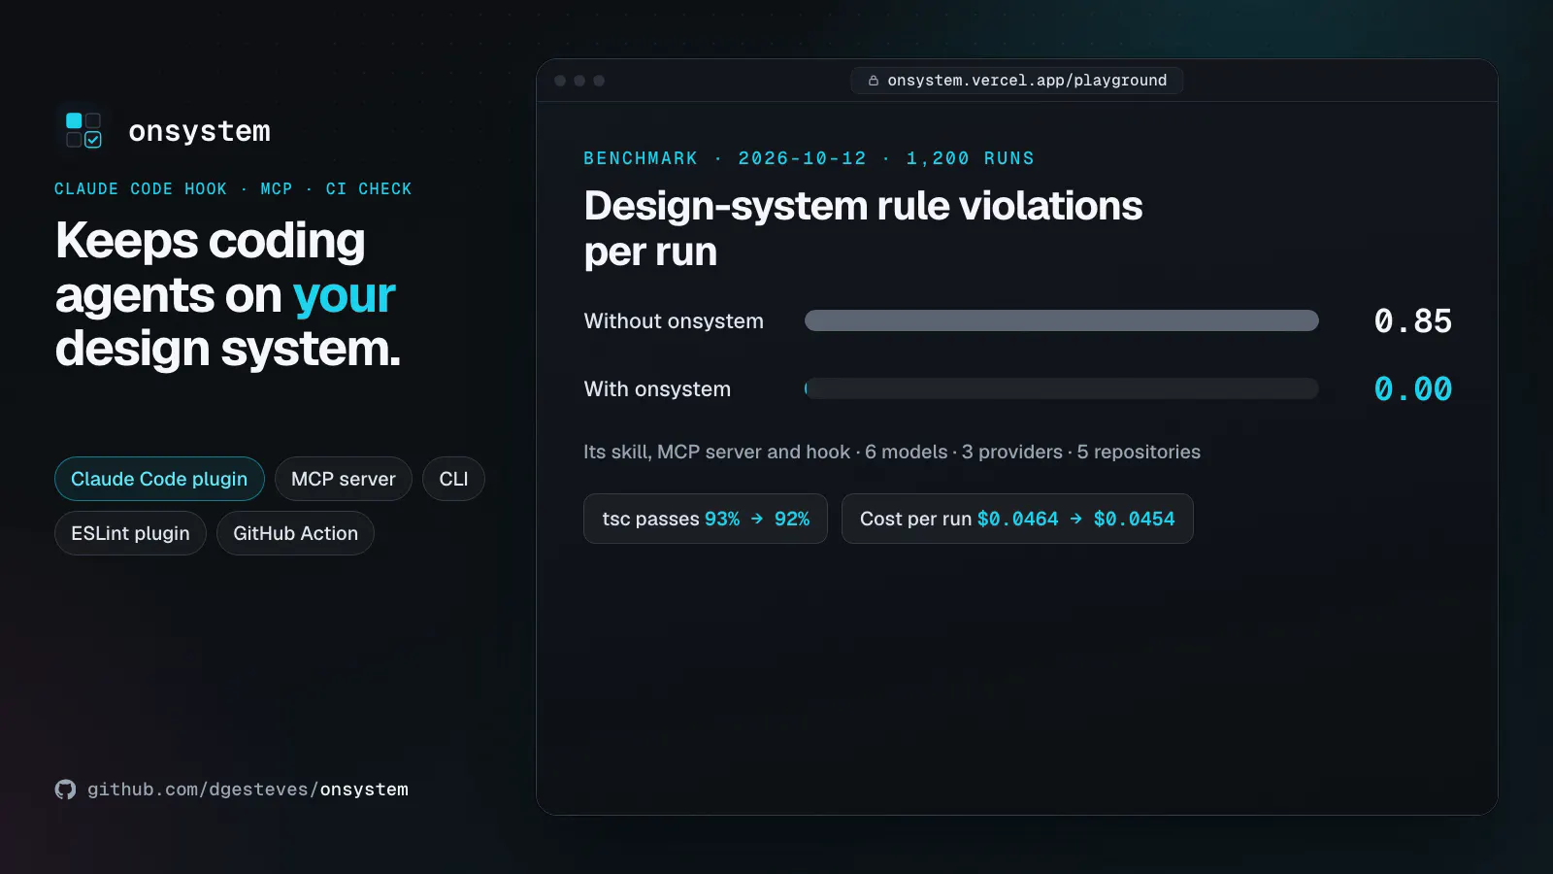
Task: Click the arrow icon in the tsc passes chip
Action: point(757,519)
